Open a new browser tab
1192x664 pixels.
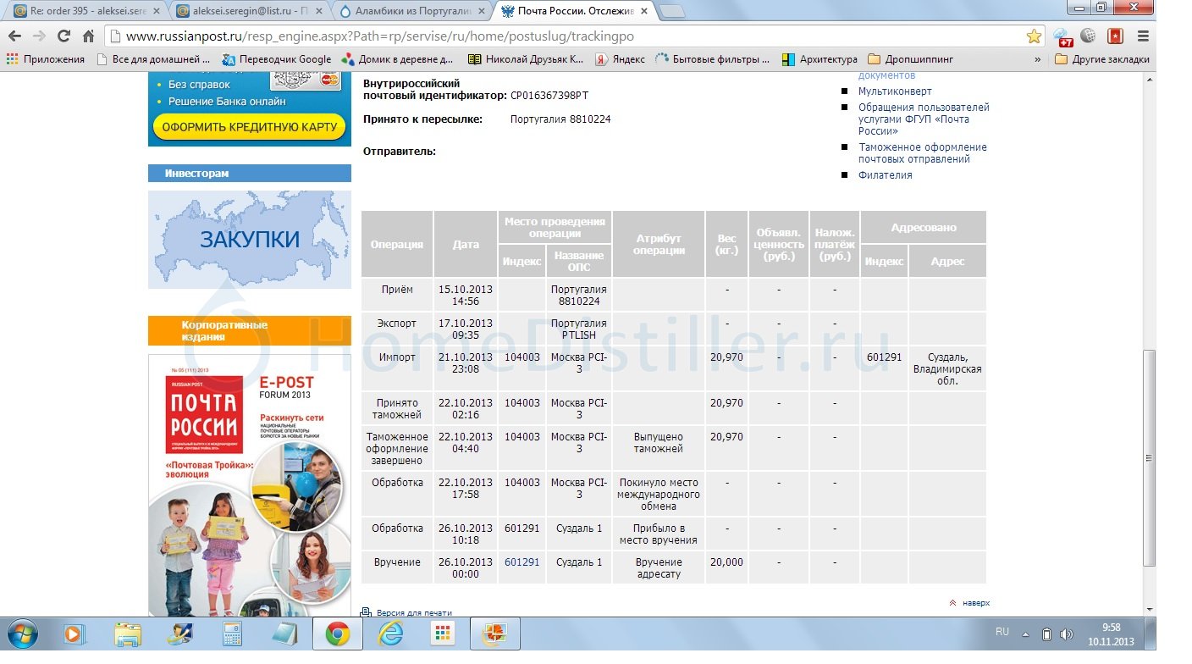(672, 11)
